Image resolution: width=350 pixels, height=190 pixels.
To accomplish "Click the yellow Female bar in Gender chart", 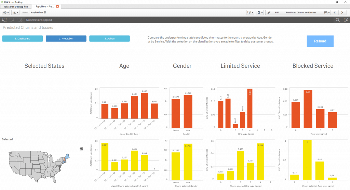I will [x=176, y=166].
